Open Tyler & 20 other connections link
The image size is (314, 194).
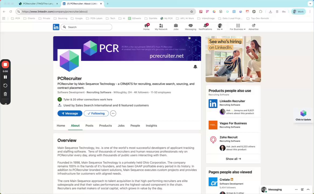point(88,99)
